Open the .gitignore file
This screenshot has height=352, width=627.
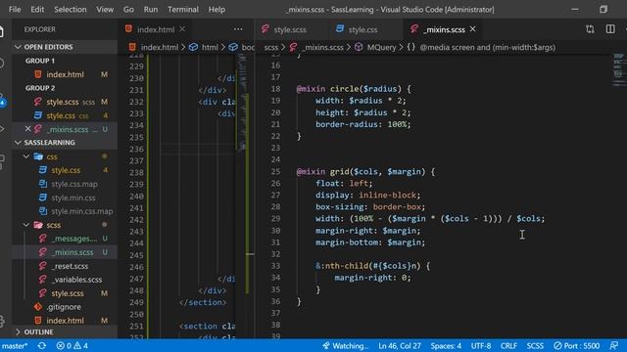tap(66, 307)
